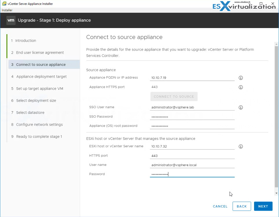Select step 6 Select deployment size

(34, 101)
